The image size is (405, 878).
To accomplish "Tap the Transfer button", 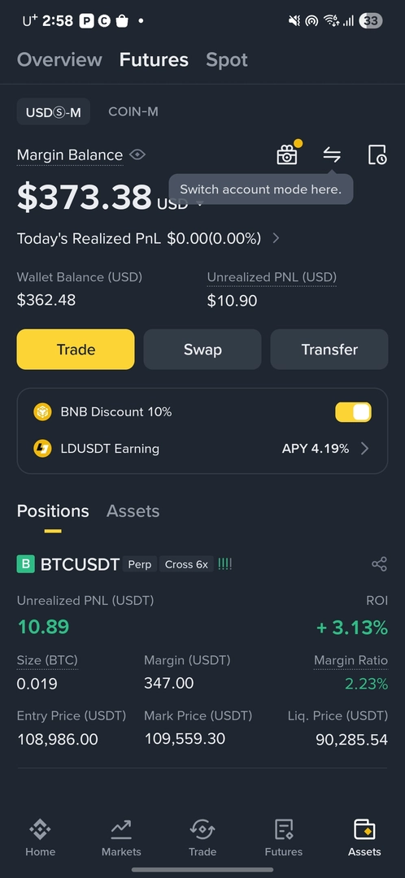I will pyautogui.click(x=329, y=350).
